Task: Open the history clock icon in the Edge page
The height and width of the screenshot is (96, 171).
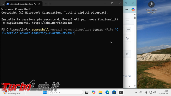Action: [127, 38]
